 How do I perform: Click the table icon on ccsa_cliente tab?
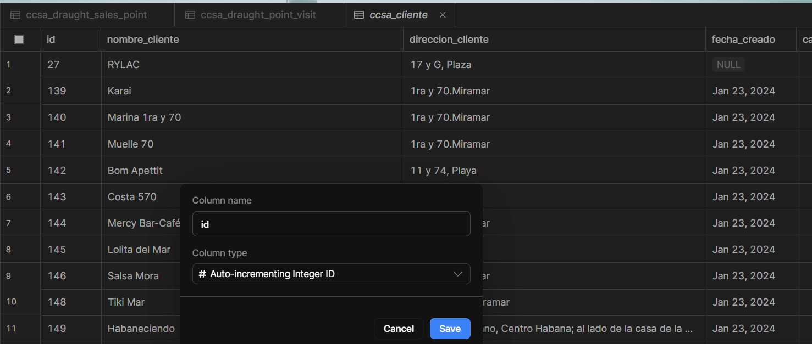click(x=358, y=15)
